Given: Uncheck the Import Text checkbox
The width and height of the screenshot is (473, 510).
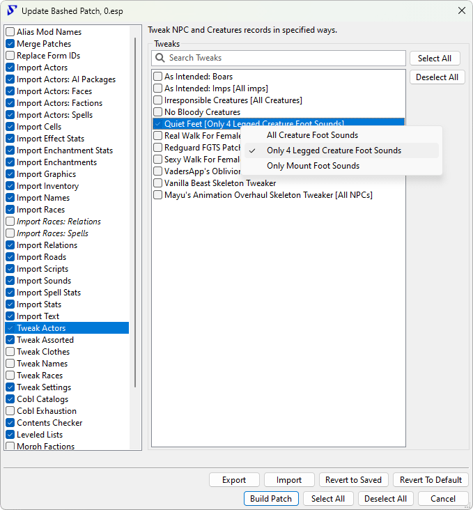Looking at the screenshot, I should pos(10,316).
